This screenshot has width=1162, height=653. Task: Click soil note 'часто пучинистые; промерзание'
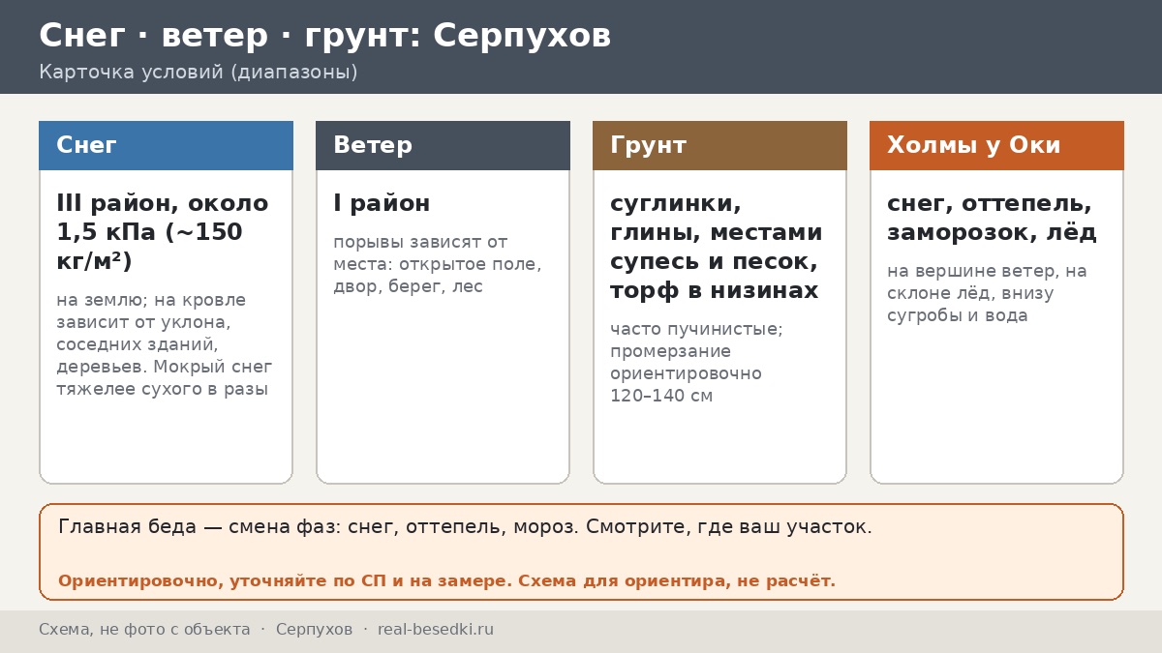(x=697, y=362)
